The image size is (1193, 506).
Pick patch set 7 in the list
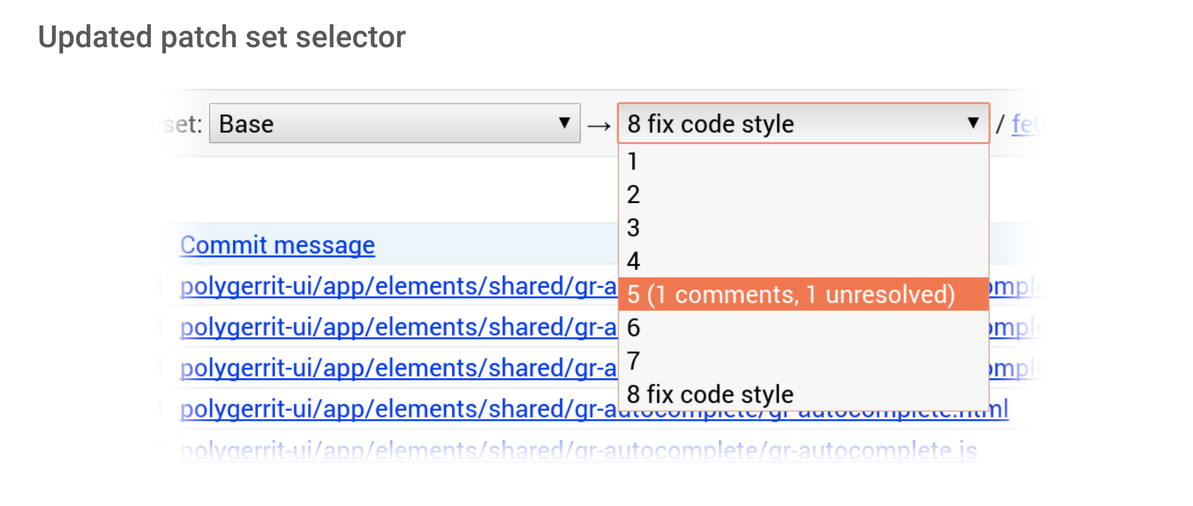click(802, 361)
